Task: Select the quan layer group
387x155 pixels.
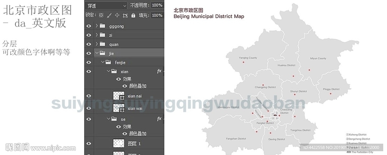Action: (x=113, y=44)
